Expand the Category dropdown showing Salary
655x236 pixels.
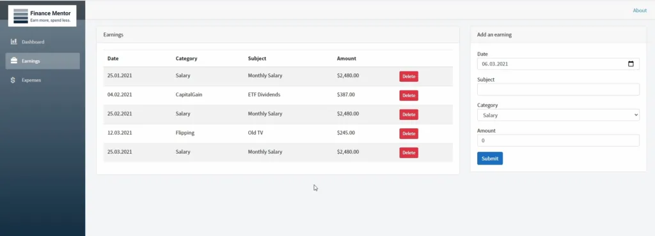[x=558, y=115]
